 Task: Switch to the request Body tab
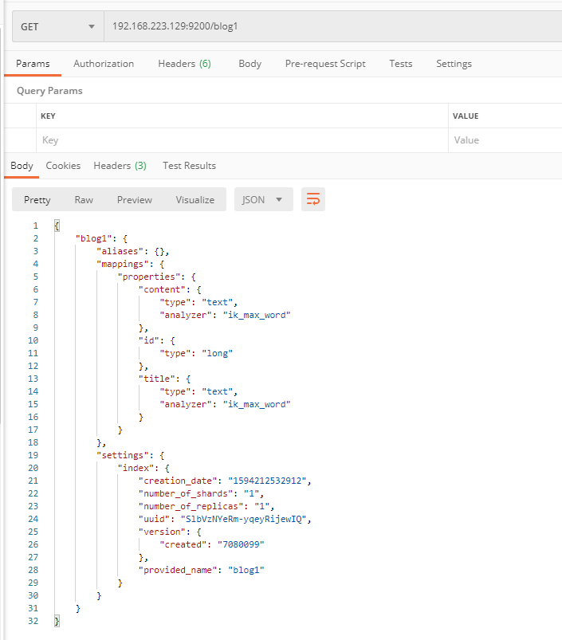point(250,64)
